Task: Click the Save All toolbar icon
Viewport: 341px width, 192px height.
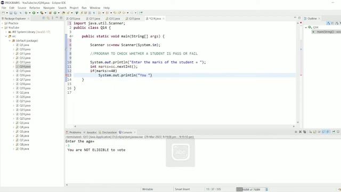Action: (x=15, y=13)
